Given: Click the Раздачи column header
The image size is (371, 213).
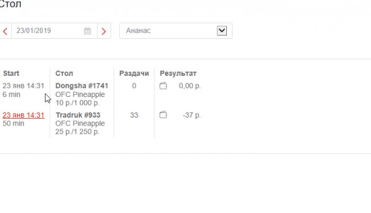Looking at the screenshot, I should [x=134, y=73].
